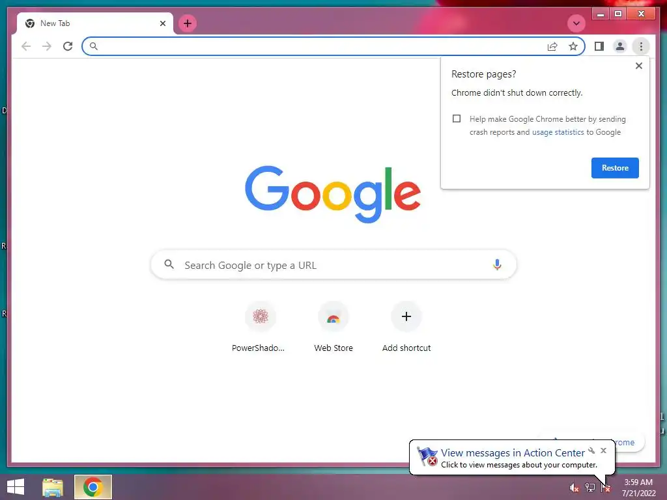This screenshot has height=500, width=667.
Task: Click the back navigation arrow
Action: point(26,46)
